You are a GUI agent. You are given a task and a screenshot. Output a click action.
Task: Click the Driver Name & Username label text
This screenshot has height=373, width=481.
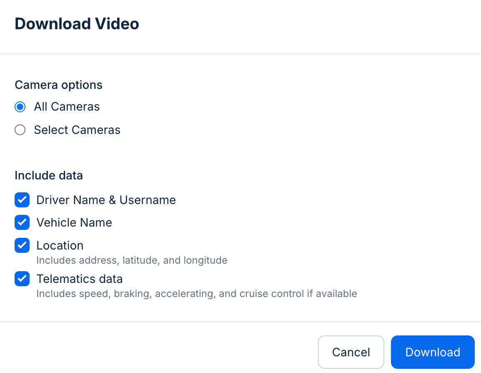click(106, 200)
